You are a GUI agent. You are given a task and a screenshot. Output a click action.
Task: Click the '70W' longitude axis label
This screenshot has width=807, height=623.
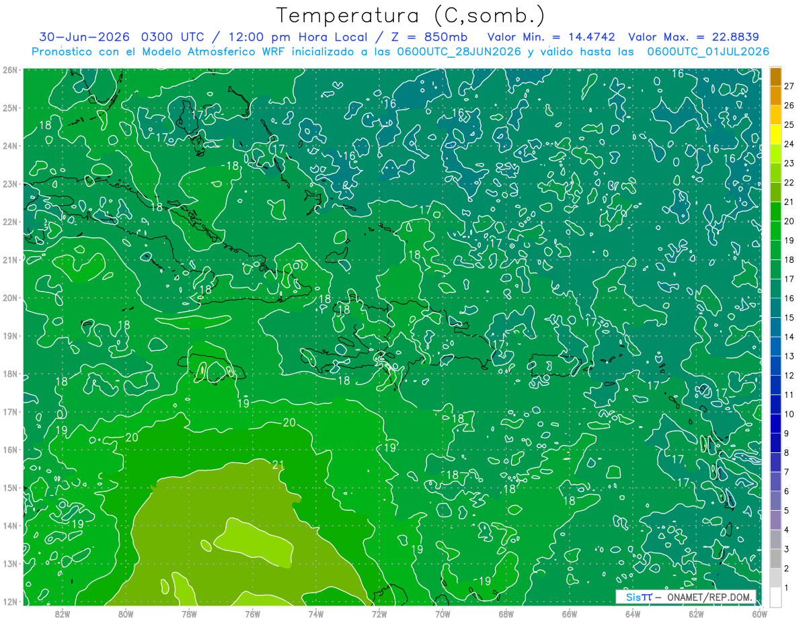click(443, 614)
